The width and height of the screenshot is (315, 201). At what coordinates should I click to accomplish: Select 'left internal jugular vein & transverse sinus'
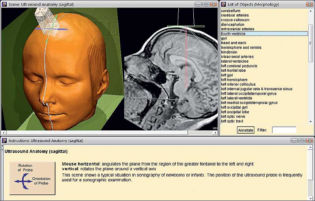coord(257,89)
